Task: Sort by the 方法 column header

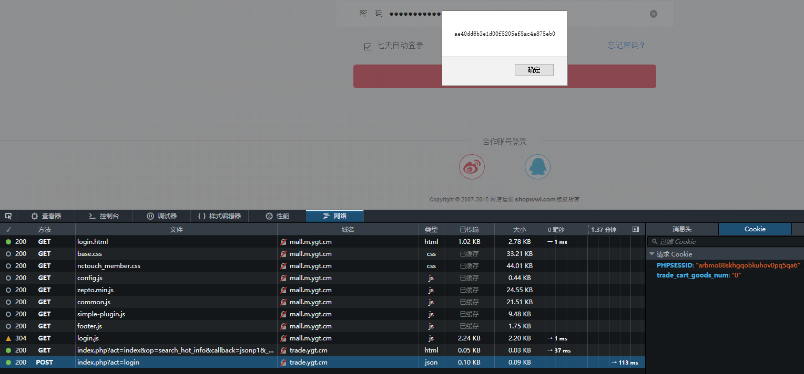Action: click(x=44, y=230)
